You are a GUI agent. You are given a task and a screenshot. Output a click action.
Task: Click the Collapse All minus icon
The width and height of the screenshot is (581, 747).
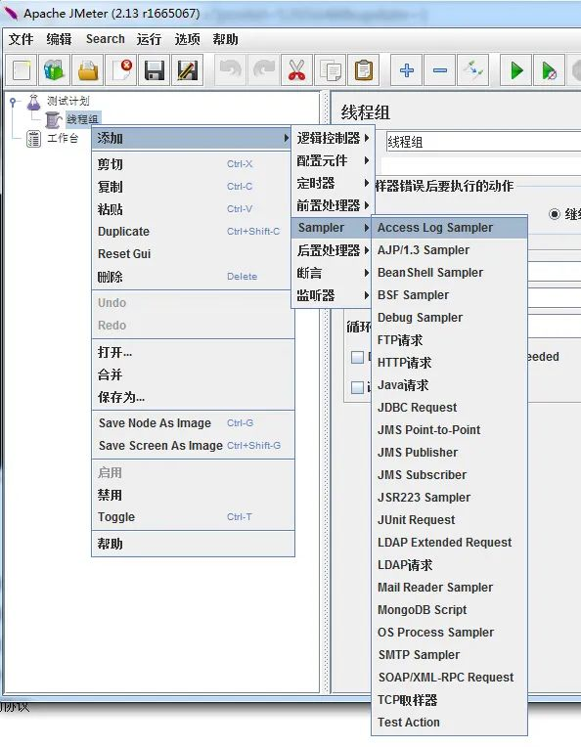point(439,70)
